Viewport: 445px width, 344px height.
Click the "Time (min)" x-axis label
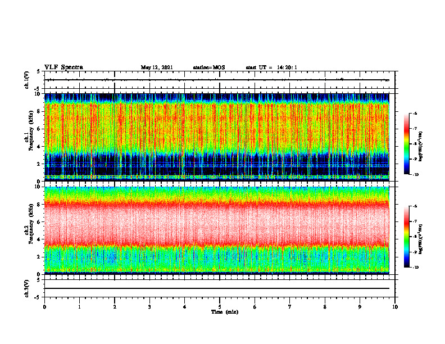coord(225,312)
